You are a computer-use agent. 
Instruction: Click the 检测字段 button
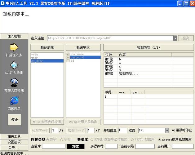click(83, 47)
